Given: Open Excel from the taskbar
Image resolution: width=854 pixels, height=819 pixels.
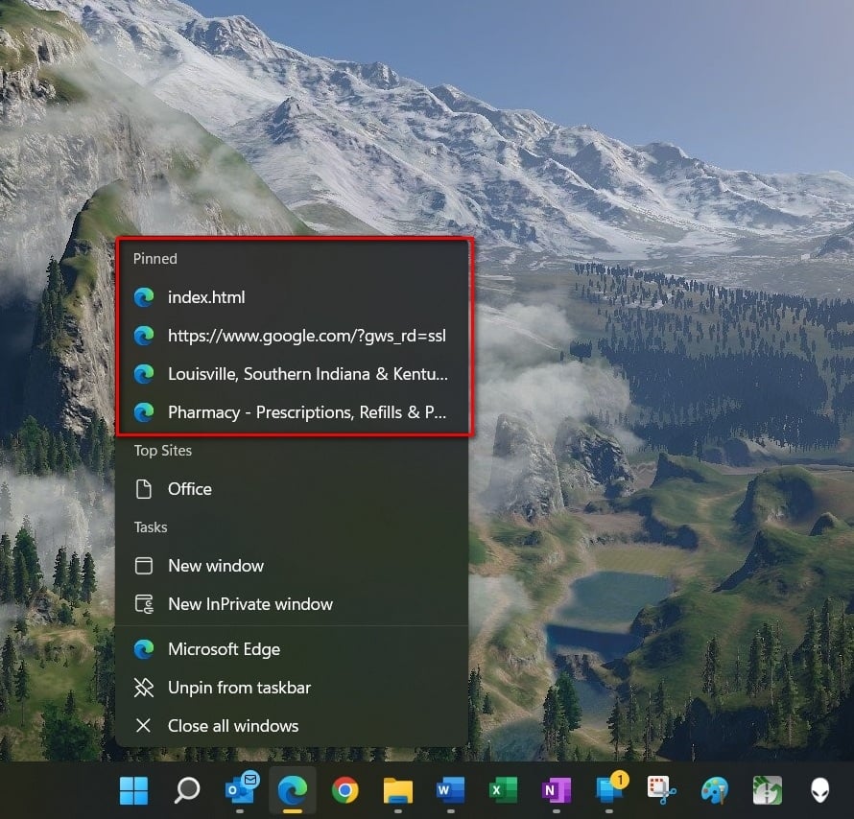Looking at the screenshot, I should [x=502, y=790].
